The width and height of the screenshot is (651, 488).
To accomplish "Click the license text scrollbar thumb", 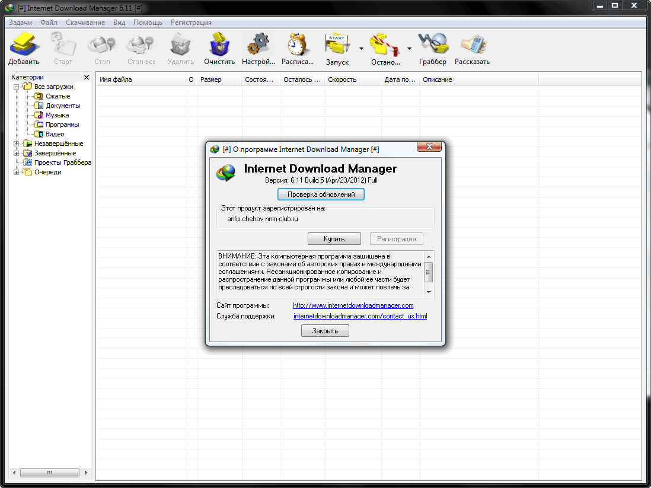I will coord(429,272).
